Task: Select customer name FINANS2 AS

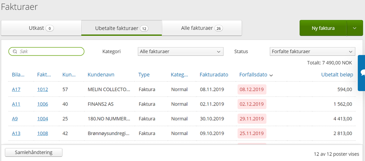Action: pos(100,104)
